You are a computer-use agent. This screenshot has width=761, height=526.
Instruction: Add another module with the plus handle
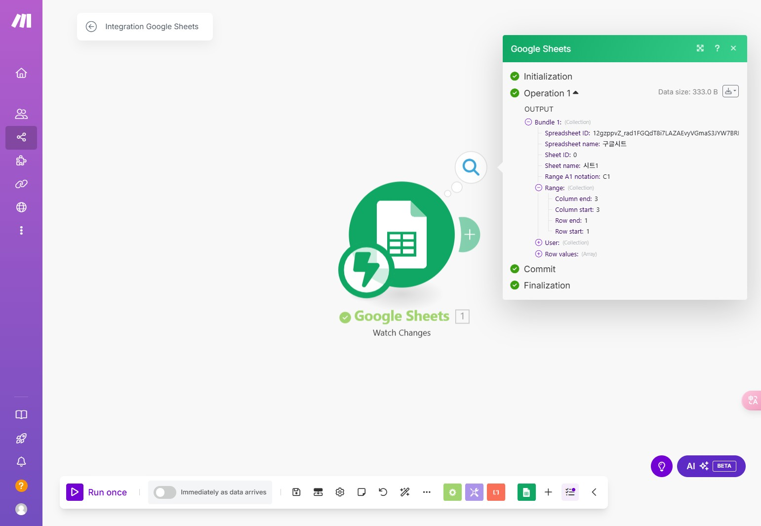pos(470,235)
